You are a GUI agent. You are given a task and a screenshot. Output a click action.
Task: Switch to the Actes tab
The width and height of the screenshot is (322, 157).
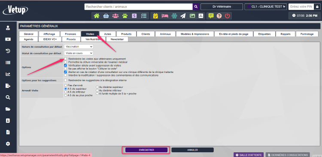[x=108, y=34]
